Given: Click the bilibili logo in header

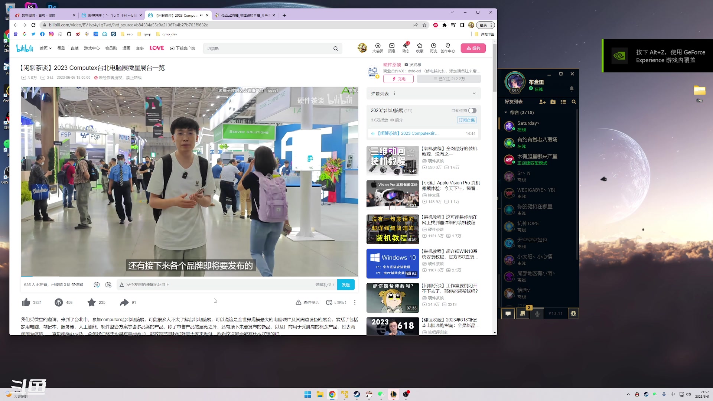Looking at the screenshot, I should pyautogui.click(x=25, y=48).
